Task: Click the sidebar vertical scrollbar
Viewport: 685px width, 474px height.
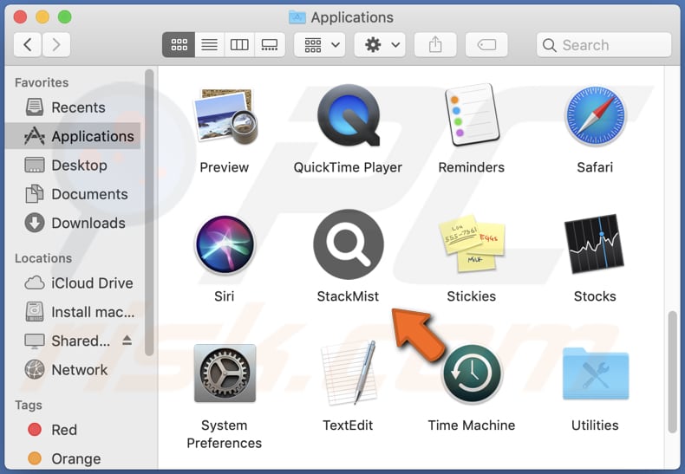Action: pos(149,212)
